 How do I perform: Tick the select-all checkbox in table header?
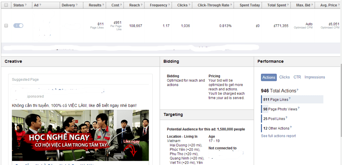click(x=6, y=5)
